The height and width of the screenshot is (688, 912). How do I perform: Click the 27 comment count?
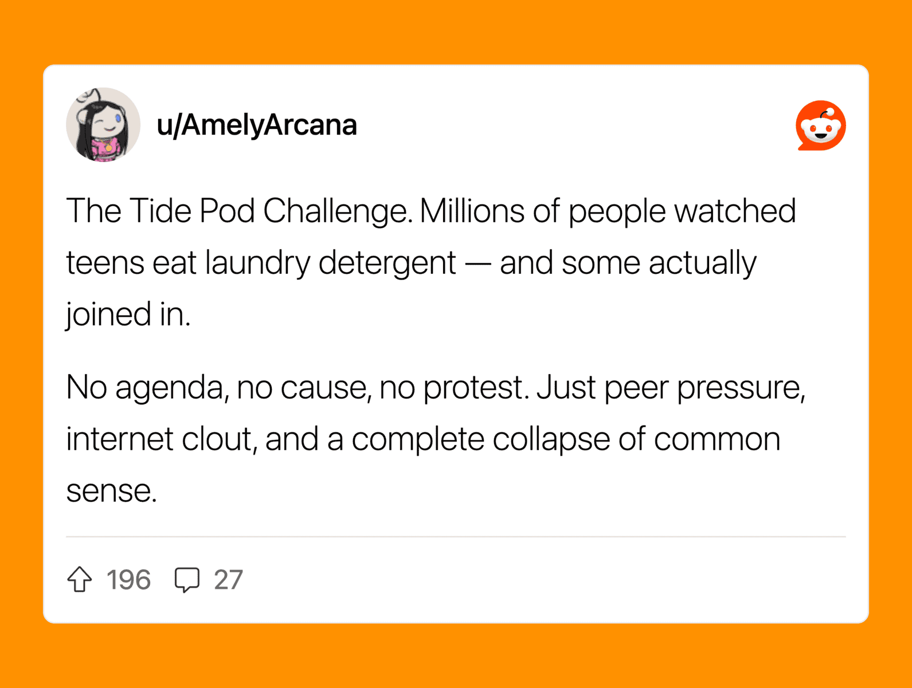click(x=228, y=580)
